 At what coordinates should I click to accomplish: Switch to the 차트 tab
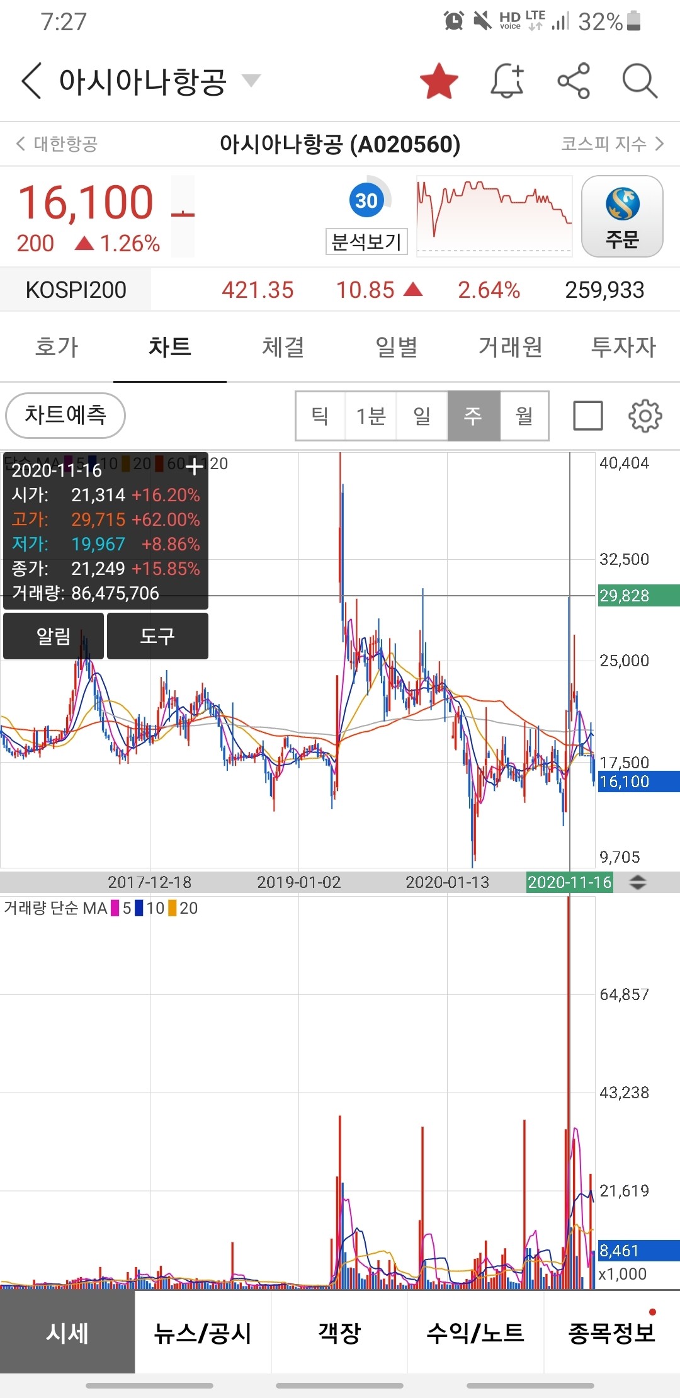(x=170, y=346)
